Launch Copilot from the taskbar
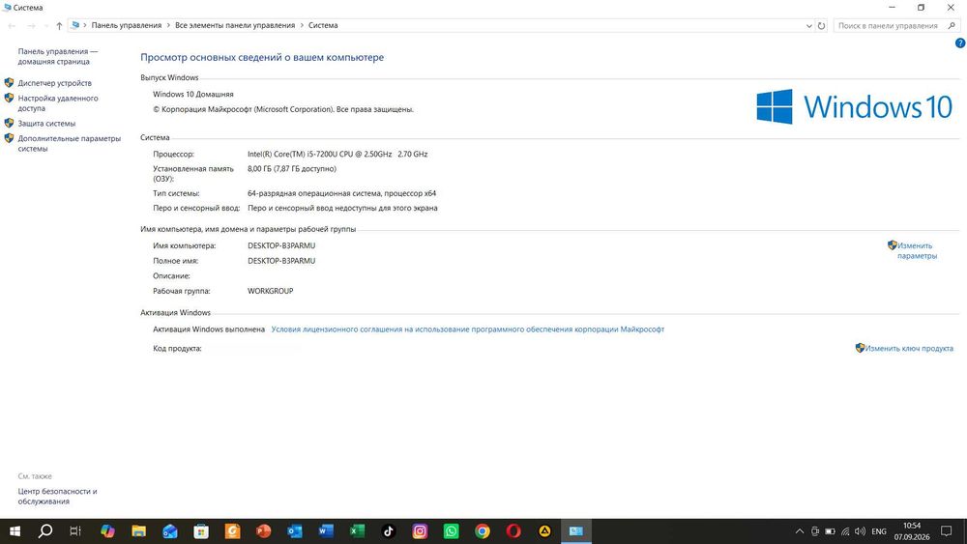967x544 pixels. click(108, 531)
